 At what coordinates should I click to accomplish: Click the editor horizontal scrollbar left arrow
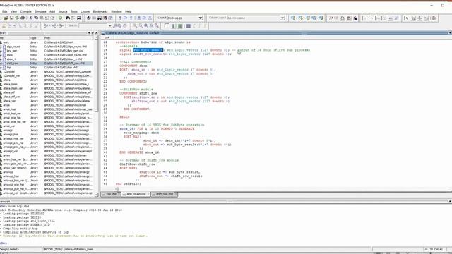117,189
